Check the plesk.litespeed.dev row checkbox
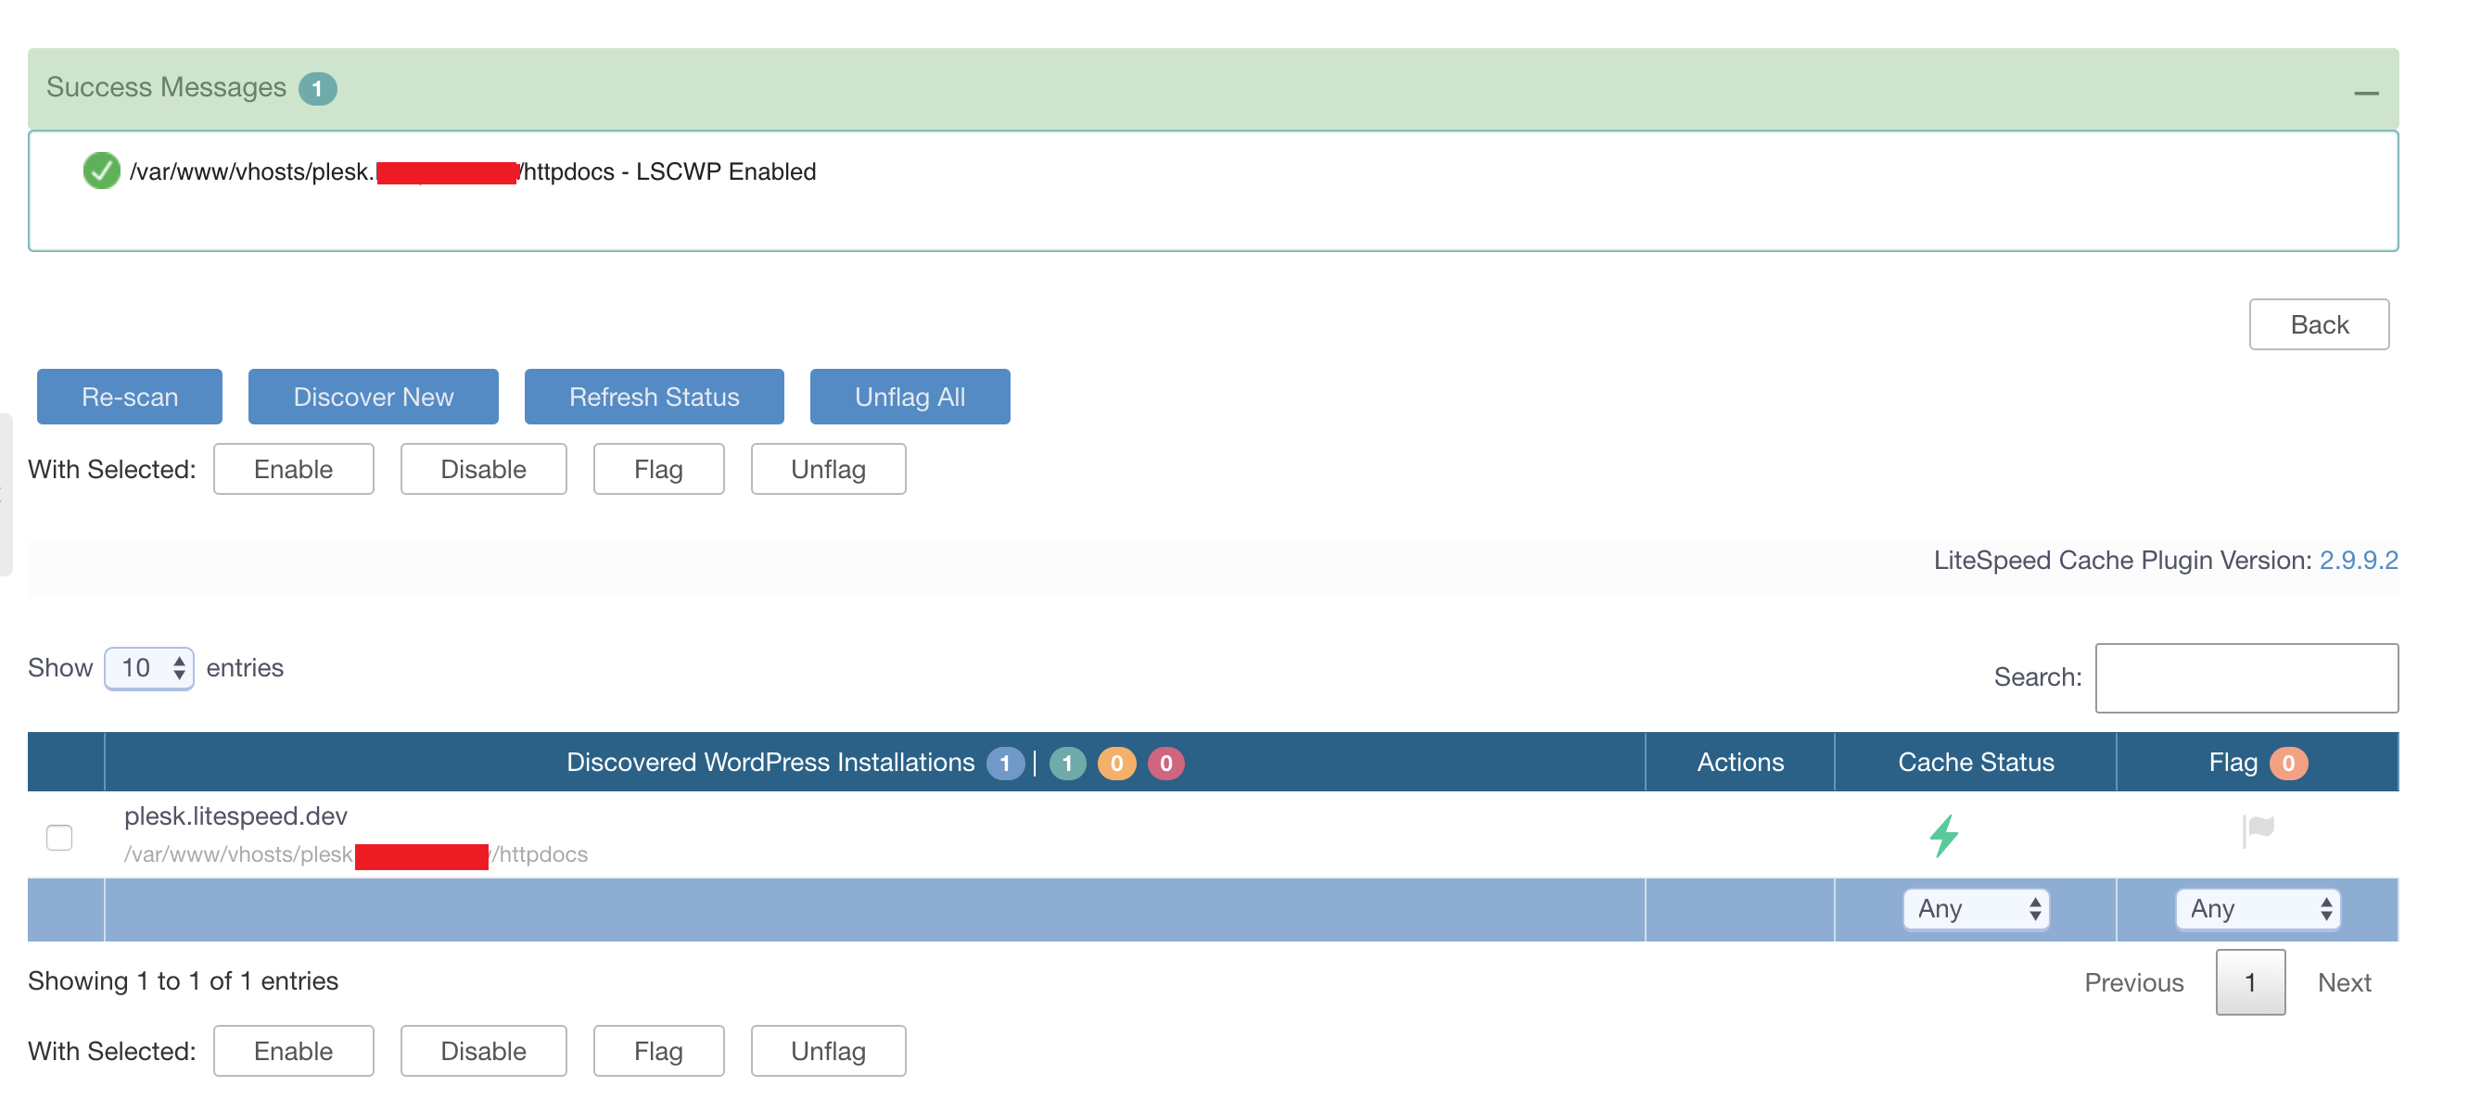The width and height of the screenshot is (2481, 1112). click(x=59, y=837)
